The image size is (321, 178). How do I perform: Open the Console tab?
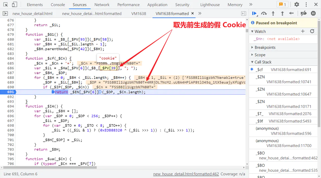pyautogui.click(x=58, y=5)
